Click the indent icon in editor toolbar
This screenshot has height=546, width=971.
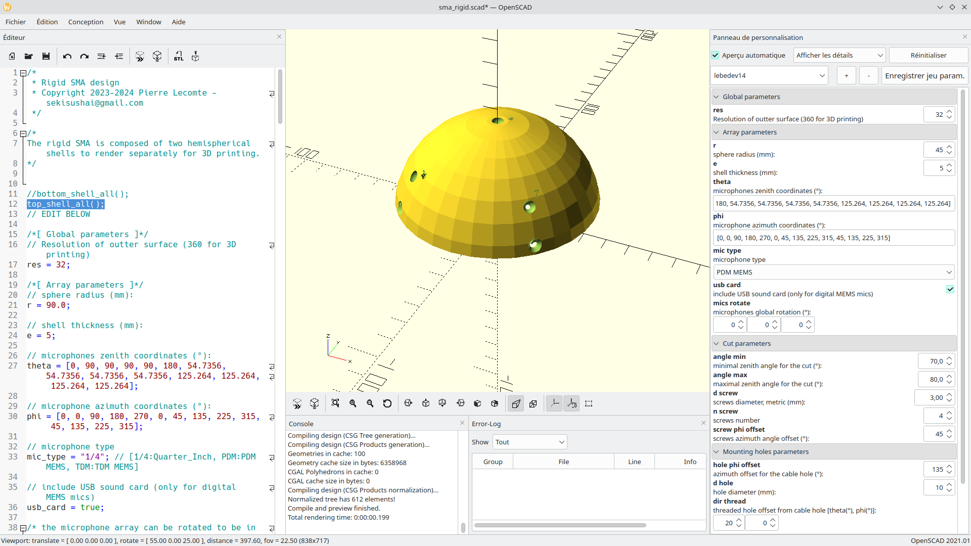pos(119,56)
